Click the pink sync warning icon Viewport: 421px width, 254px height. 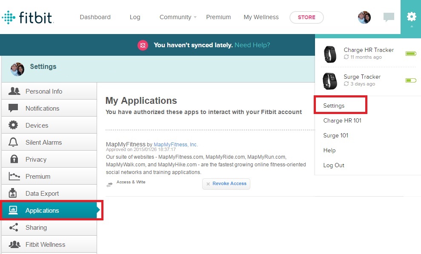click(x=143, y=45)
